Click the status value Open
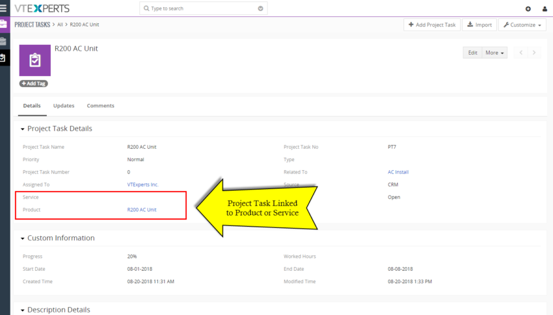553x315 pixels. [x=394, y=197]
